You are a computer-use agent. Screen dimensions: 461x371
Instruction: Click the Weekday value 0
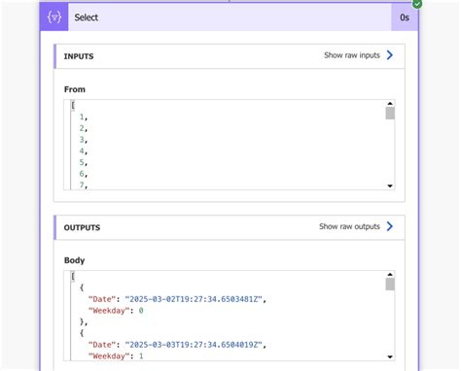pos(141,311)
